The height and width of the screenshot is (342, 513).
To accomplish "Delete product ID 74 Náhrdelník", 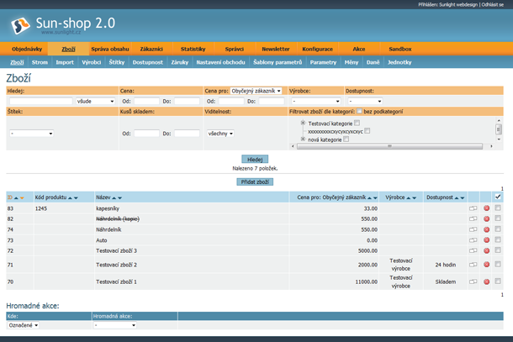I will point(486,229).
